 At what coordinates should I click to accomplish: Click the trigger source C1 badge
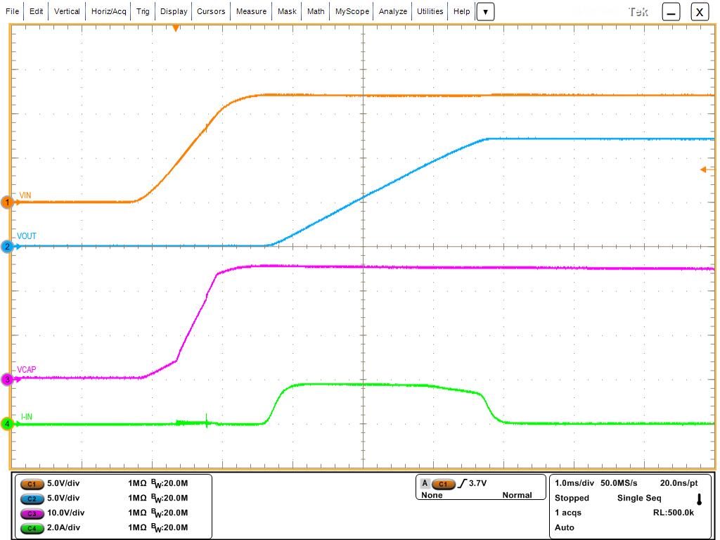(442, 484)
